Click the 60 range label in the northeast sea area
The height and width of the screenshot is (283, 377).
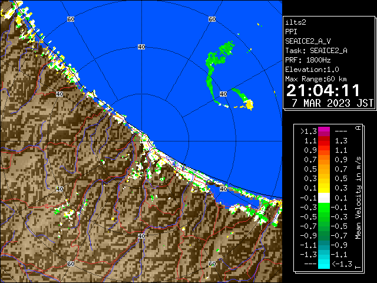pyautogui.click(x=212, y=19)
